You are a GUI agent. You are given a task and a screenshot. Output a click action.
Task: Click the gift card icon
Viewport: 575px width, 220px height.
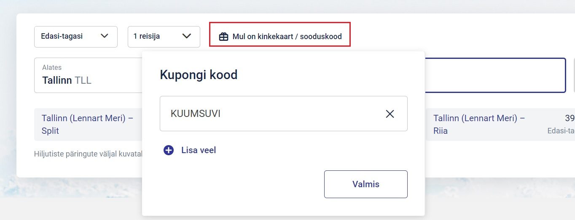tap(223, 37)
